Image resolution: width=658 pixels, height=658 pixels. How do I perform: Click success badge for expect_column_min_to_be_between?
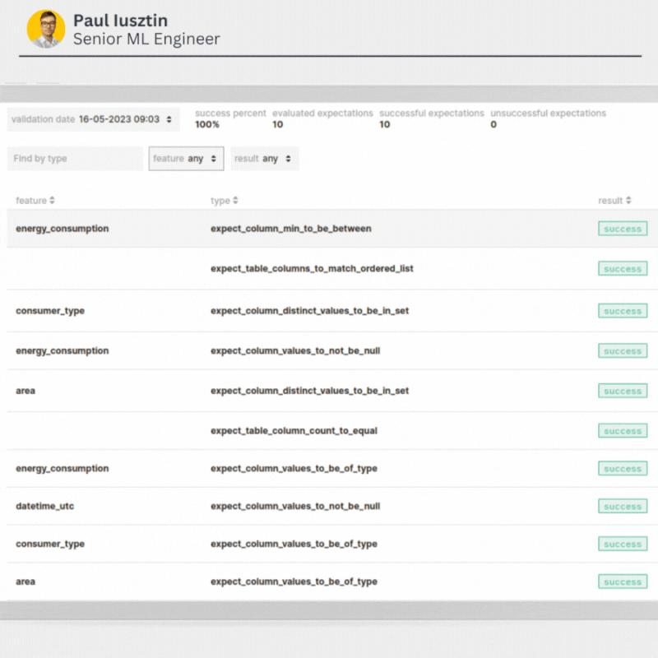pos(623,229)
